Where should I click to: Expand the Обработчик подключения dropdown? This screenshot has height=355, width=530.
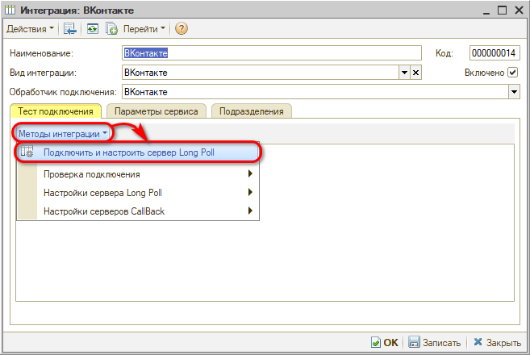514,92
